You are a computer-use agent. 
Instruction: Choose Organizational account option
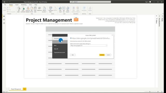[x=60, y=52]
